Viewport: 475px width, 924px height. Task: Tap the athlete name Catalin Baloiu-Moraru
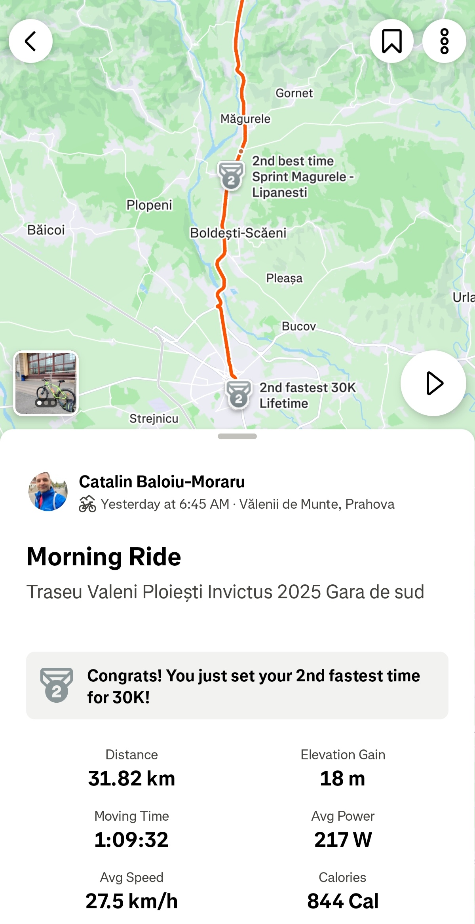click(161, 482)
